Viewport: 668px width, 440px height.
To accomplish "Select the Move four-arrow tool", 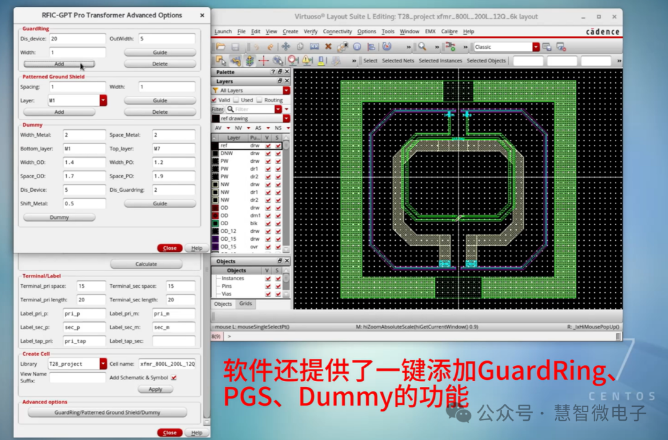I will pyautogui.click(x=285, y=46).
